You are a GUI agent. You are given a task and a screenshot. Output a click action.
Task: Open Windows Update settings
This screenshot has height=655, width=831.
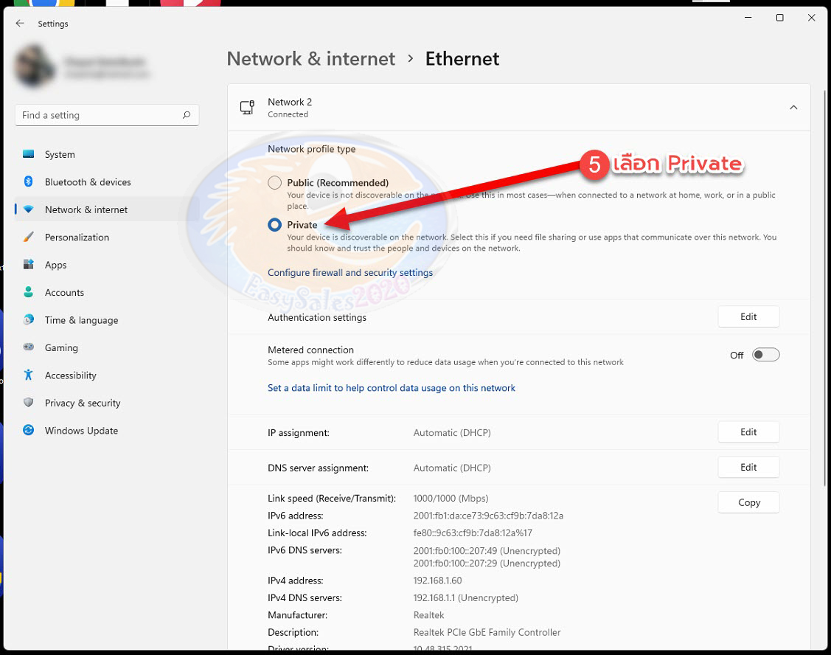click(81, 430)
